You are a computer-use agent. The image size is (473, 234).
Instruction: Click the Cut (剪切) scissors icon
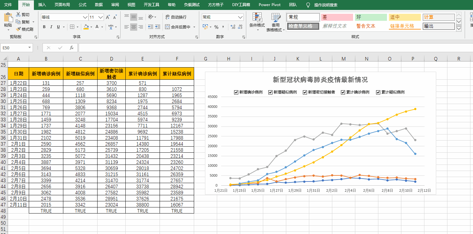coord(18,14)
